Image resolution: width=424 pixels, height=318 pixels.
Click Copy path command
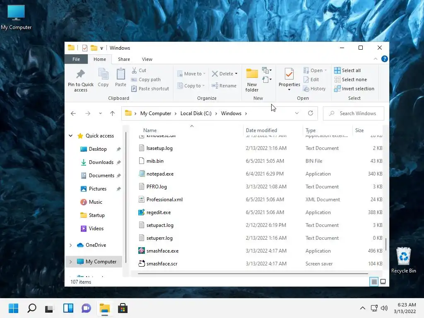[x=146, y=79]
